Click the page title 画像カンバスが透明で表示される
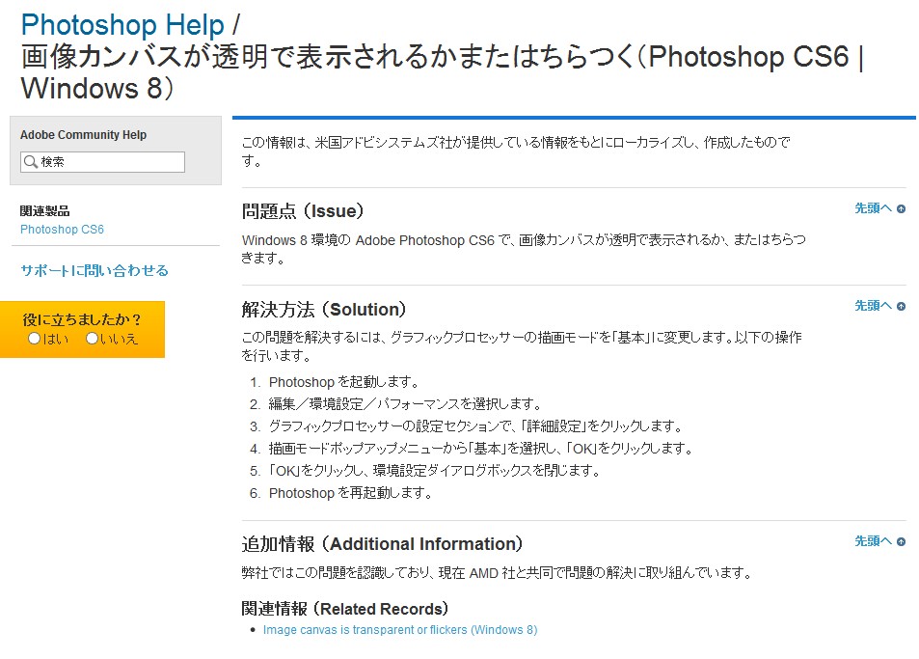 [x=443, y=72]
